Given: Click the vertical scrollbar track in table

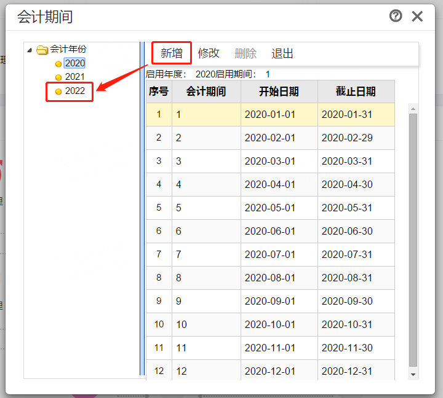Looking at the screenshot, I should pos(413,246).
